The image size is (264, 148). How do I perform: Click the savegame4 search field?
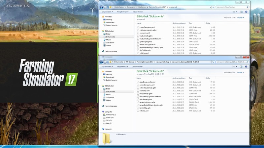230,7
